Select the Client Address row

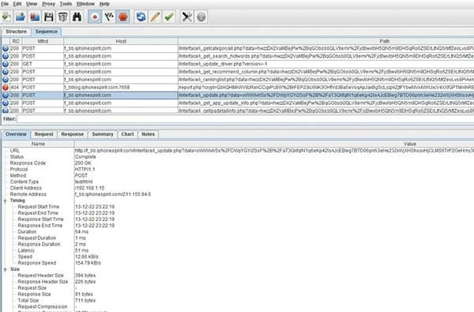tap(238, 188)
